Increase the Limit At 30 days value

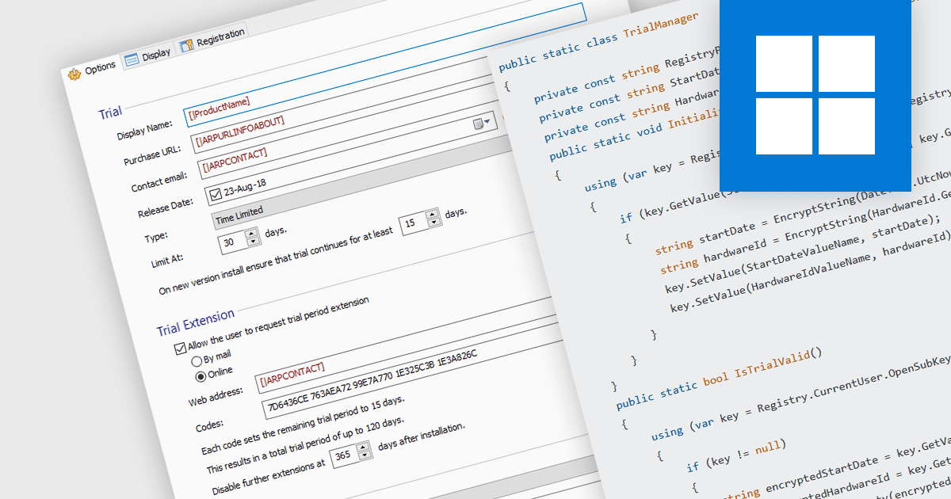pyautogui.click(x=251, y=234)
